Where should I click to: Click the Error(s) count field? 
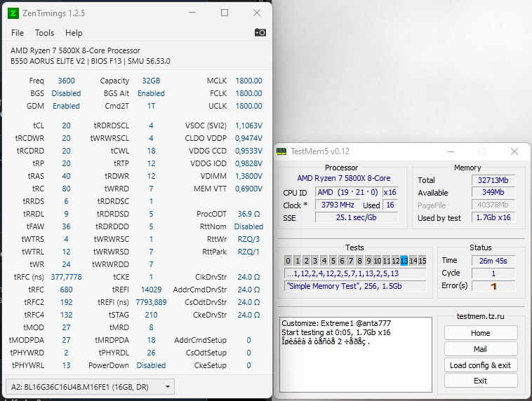click(x=493, y=286)
